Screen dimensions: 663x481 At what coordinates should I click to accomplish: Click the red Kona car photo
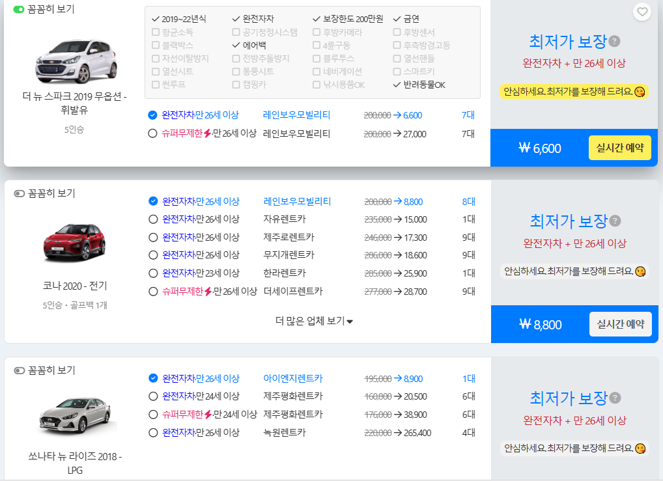pos(74,241)
